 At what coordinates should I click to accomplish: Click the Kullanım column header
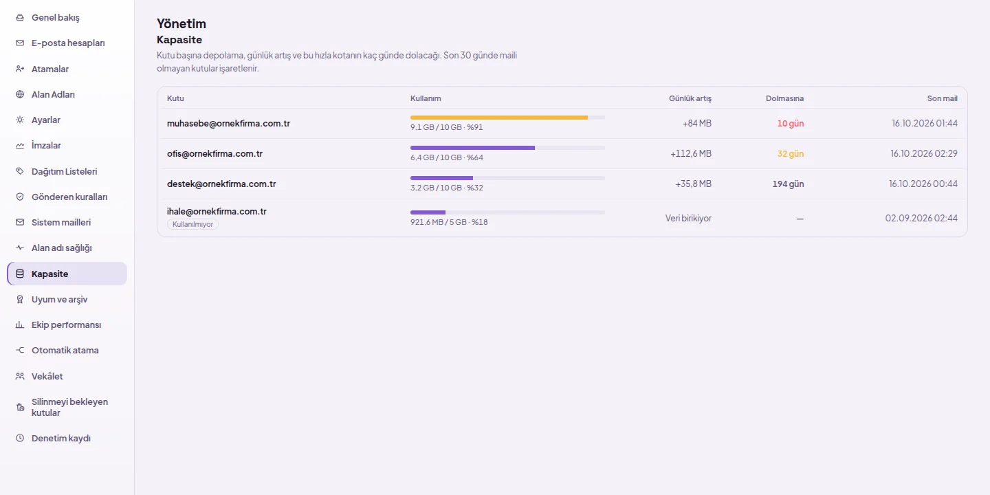point(426,98)
